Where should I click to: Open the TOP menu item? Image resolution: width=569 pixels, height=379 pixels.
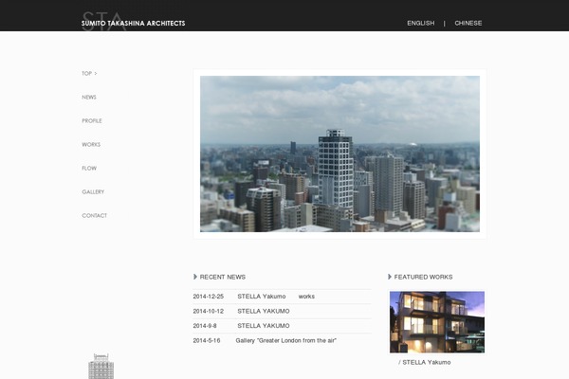coord(89,73)
